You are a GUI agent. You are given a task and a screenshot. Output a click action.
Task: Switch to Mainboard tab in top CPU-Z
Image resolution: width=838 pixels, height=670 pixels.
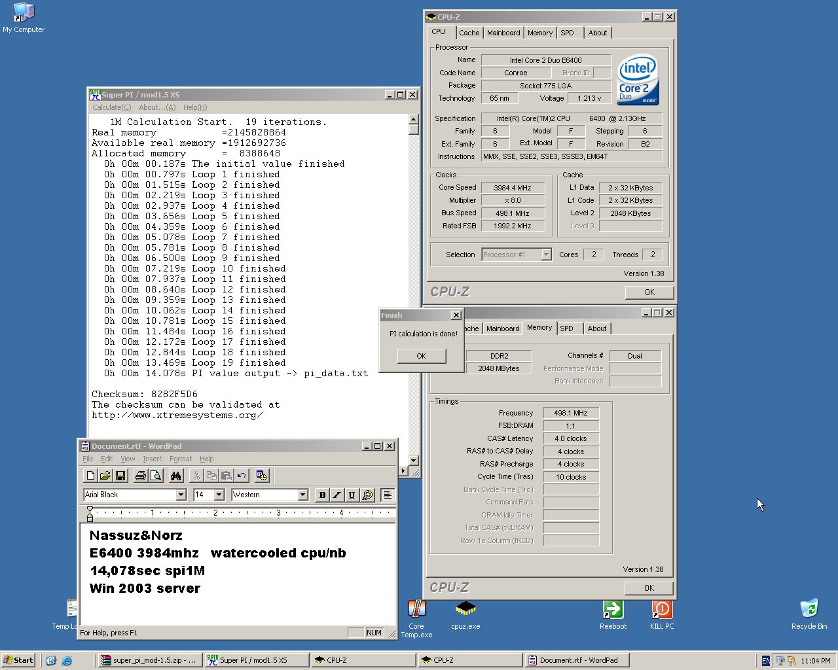click(x=503, y=33)
